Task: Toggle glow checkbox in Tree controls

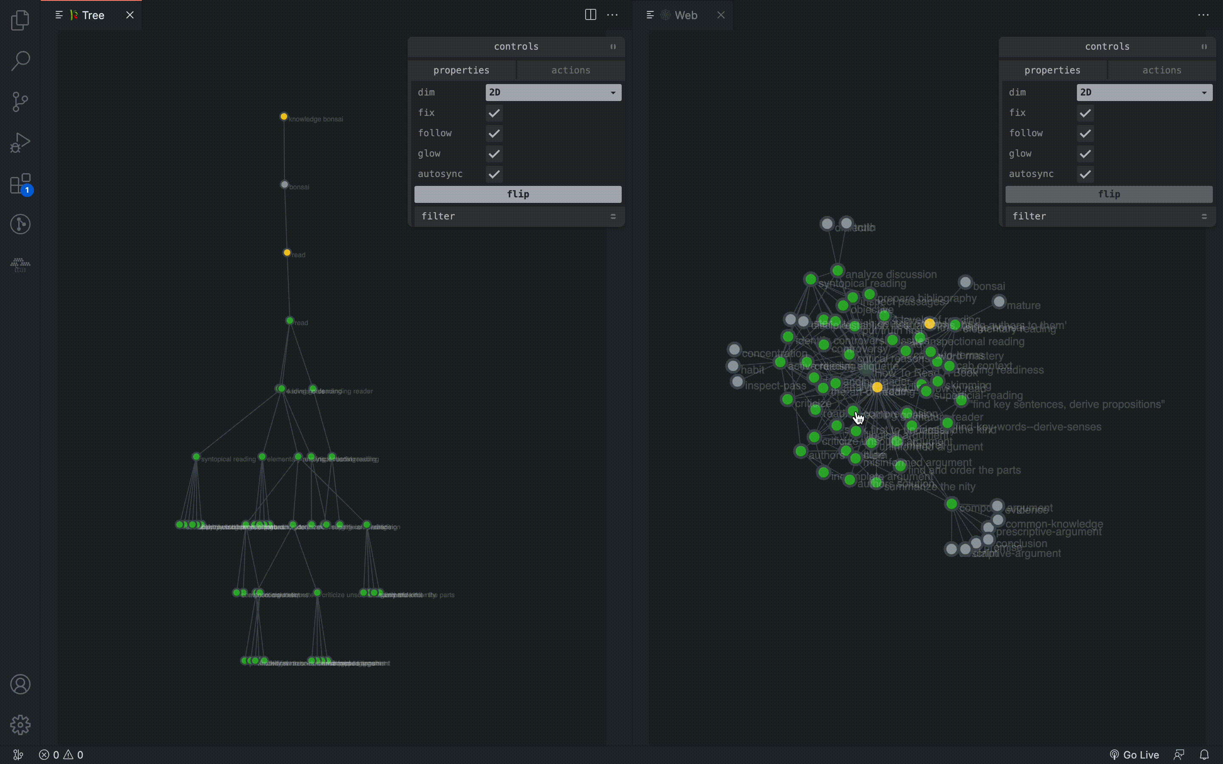Action: 494,154
